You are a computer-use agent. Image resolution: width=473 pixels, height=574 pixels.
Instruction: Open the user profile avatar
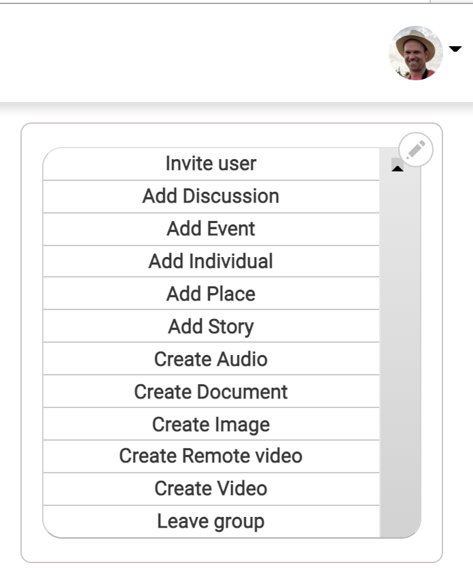pyautogui.click(x=415, y=53)
